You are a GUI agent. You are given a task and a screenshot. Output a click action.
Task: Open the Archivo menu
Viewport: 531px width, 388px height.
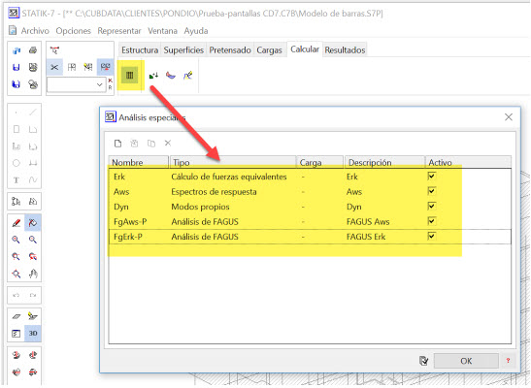(35, 31)
